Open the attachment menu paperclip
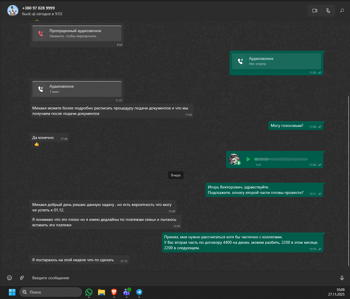 pyautogui.click(x=22, y=278)
